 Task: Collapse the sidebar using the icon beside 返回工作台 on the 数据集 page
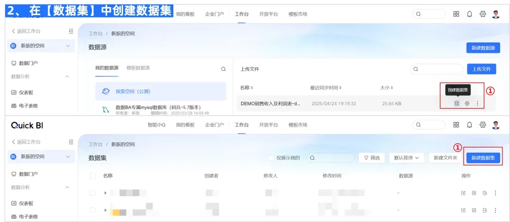(71, 142)
